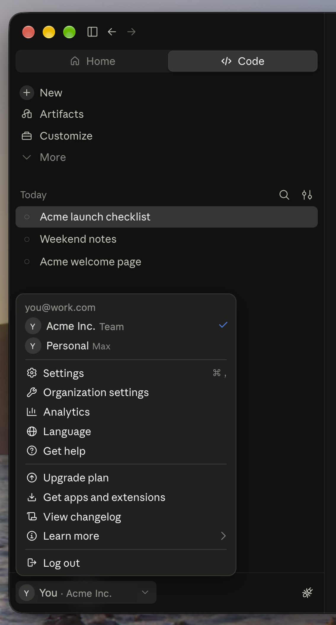Log out of the account
The width and height of the screenshot is (336, 625).
point(126,563)
